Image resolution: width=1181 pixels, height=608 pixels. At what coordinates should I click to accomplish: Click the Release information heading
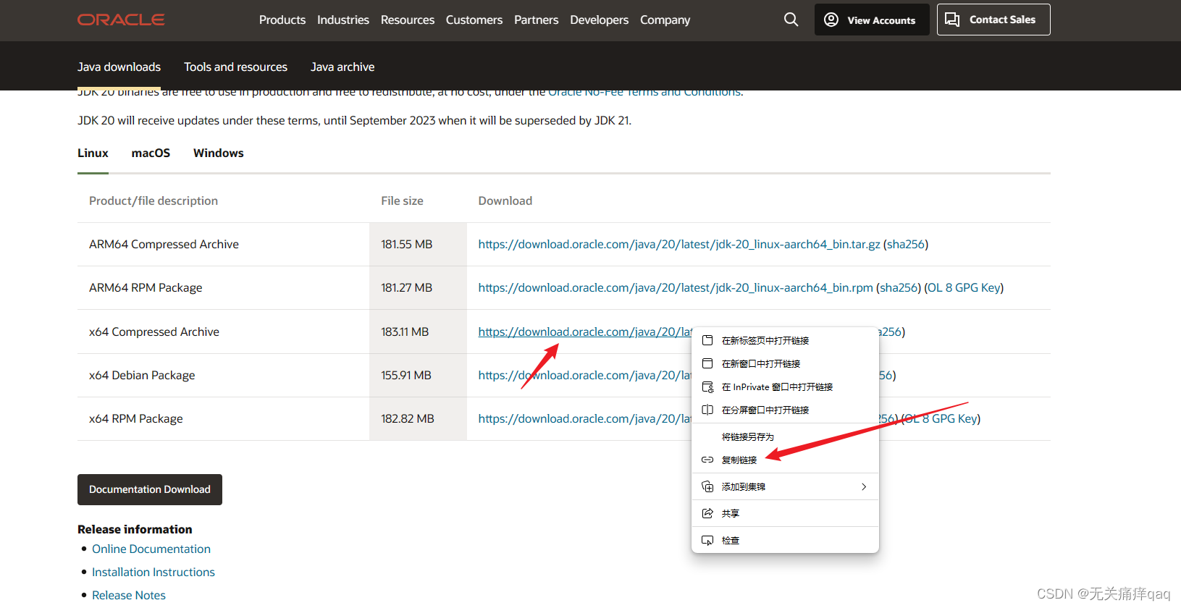point(135,529)
